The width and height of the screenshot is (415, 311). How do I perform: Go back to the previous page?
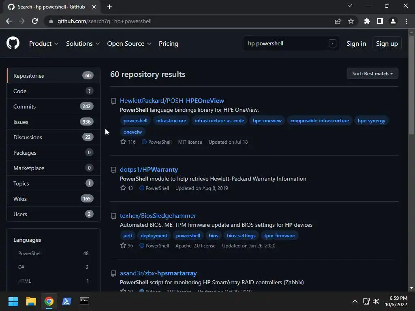tap(9, 21)
